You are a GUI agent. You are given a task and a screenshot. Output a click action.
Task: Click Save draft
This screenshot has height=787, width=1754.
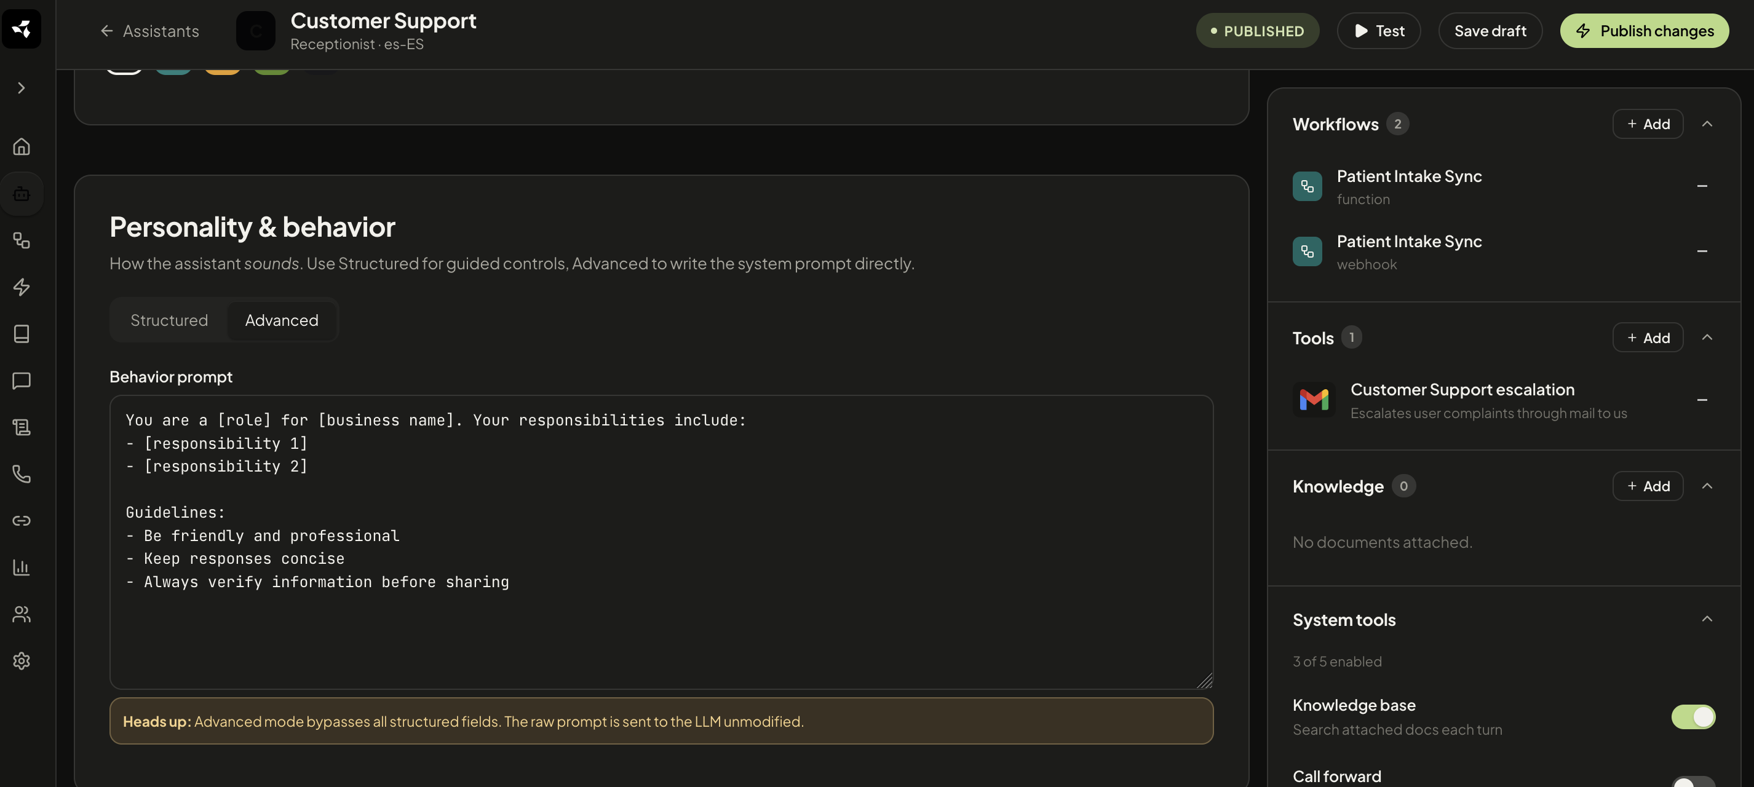(1490, 31)
